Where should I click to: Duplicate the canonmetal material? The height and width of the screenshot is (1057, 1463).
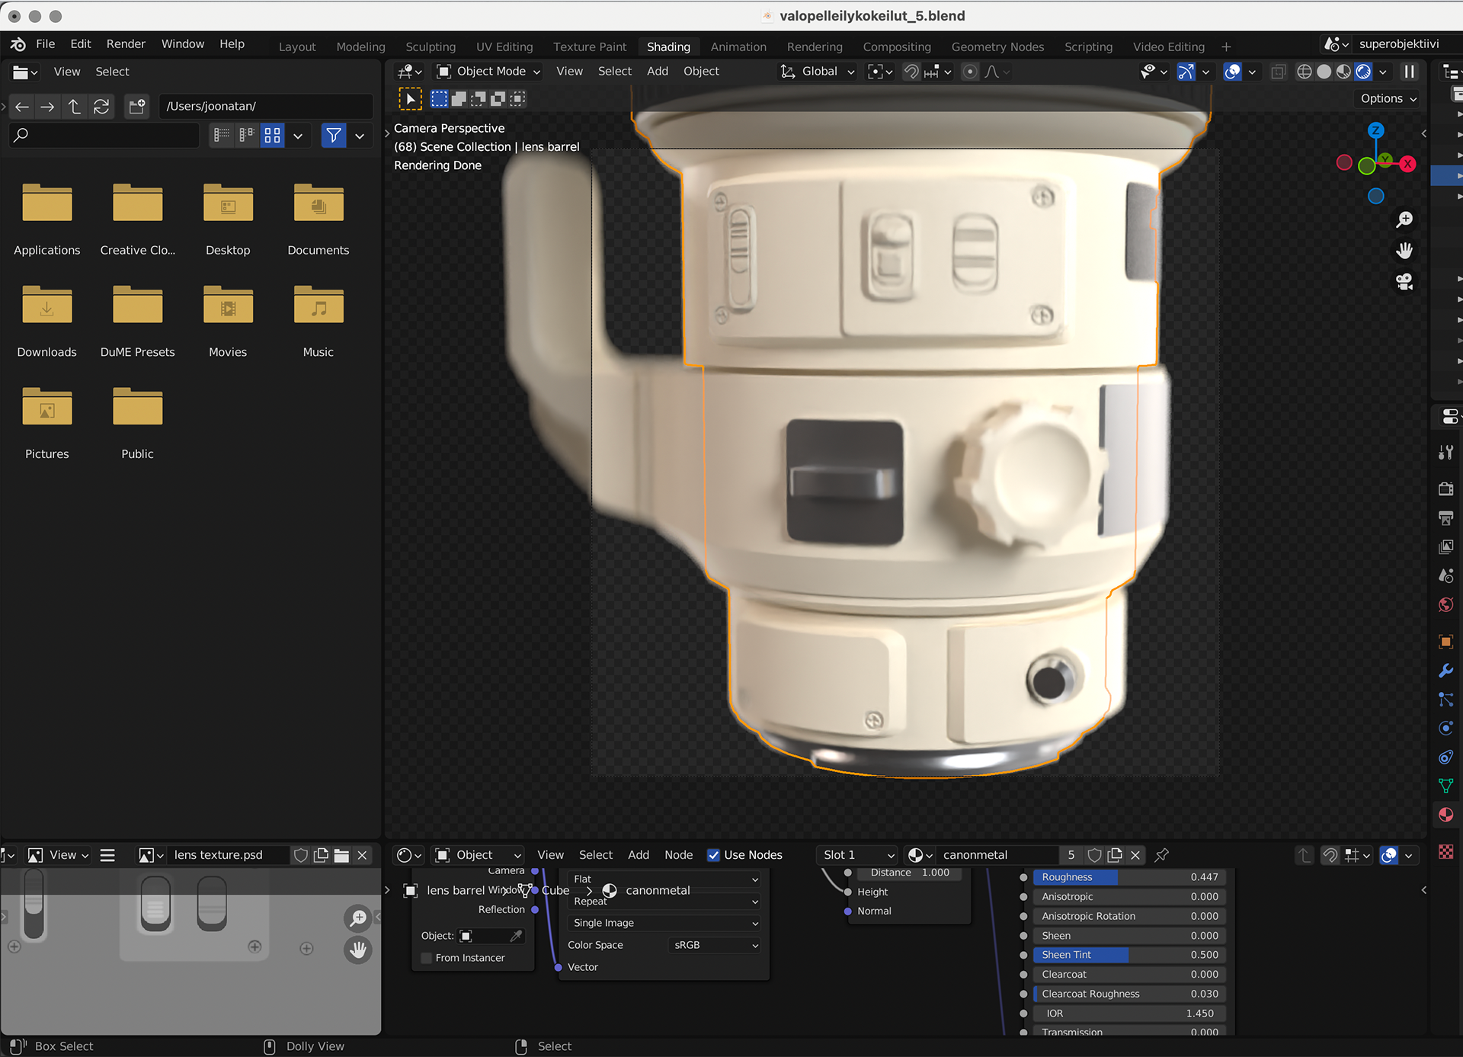(1115, 855)
